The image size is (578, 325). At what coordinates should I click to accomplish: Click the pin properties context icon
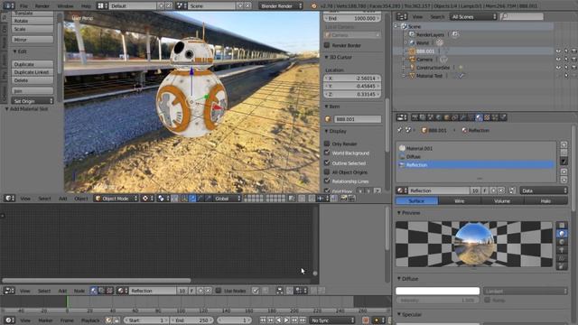pos(399,130)
